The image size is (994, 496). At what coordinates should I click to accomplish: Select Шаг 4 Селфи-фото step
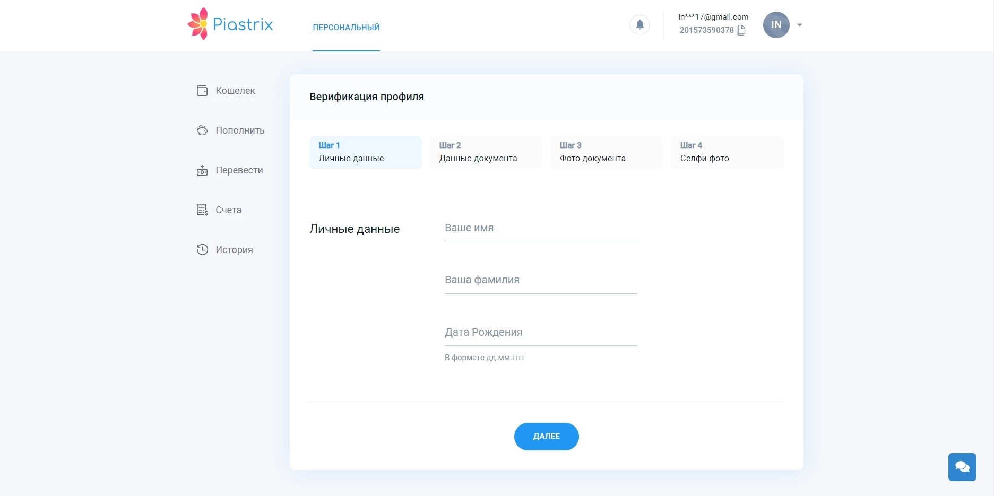pos(727,152)
